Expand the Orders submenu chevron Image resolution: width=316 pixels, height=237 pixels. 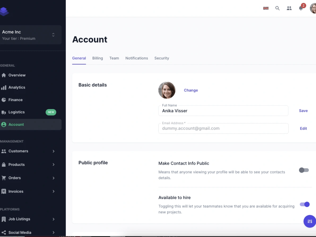click(53, 178)
